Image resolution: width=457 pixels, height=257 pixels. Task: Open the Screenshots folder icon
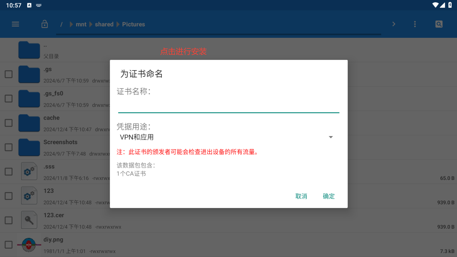(29, 147)
